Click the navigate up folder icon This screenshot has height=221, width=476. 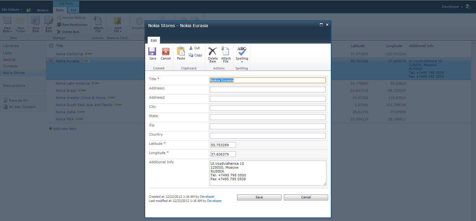click(29, 10)
